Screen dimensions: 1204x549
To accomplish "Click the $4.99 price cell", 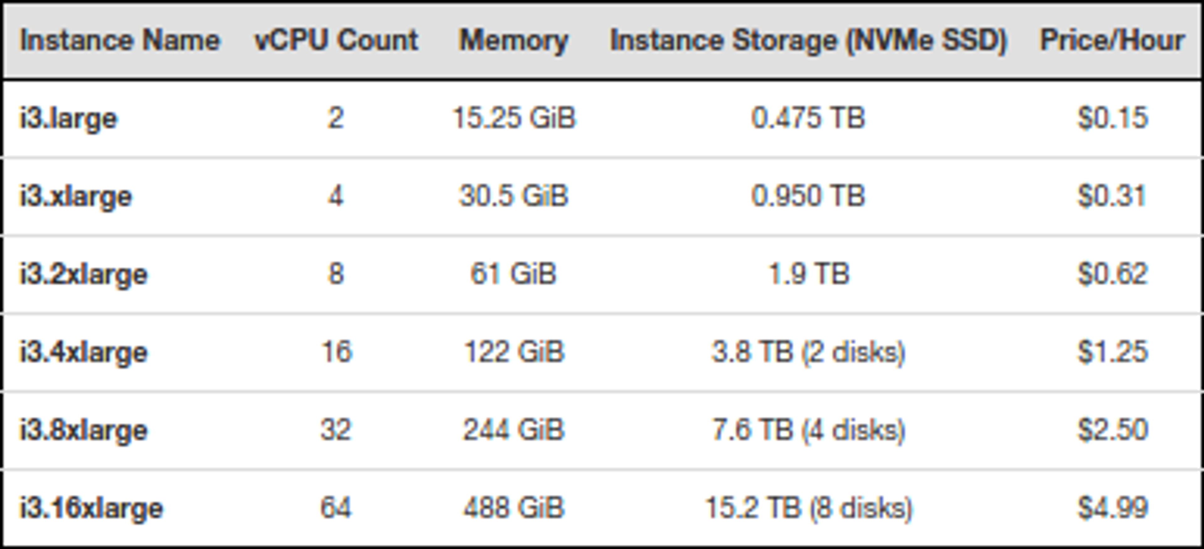I will (1112, 508).
